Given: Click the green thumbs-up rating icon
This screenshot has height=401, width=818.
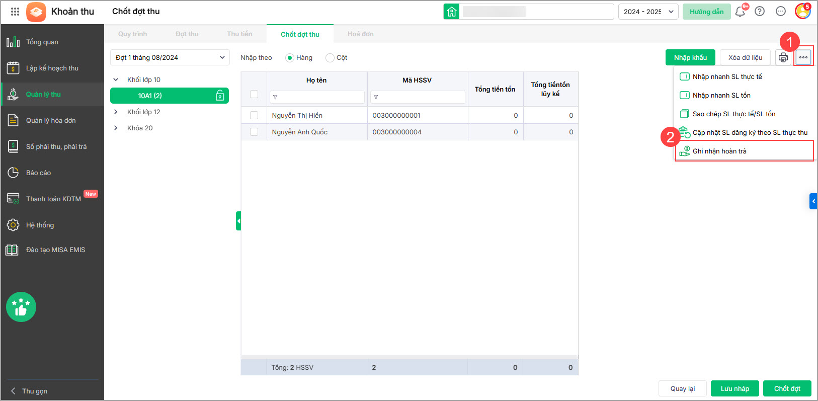Looking at the screenshot, I should point(21,307).
